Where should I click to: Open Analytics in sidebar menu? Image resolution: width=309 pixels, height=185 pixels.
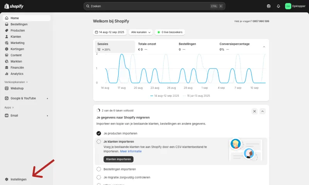(26, 74)
